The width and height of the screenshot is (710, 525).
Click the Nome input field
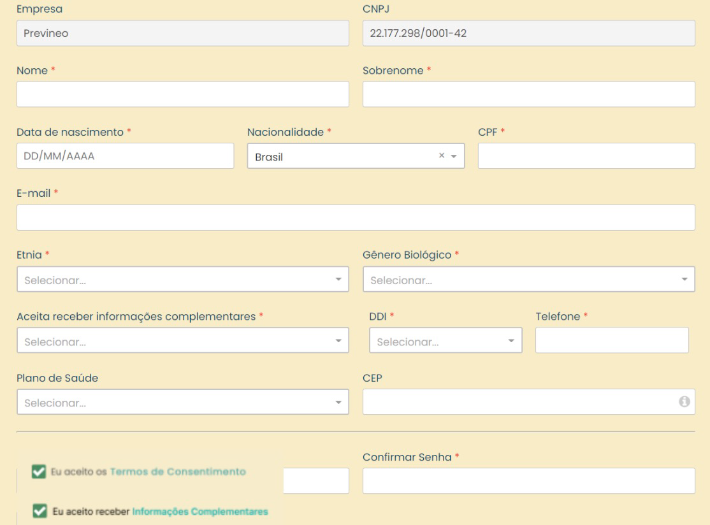click(x=182, y=94)
